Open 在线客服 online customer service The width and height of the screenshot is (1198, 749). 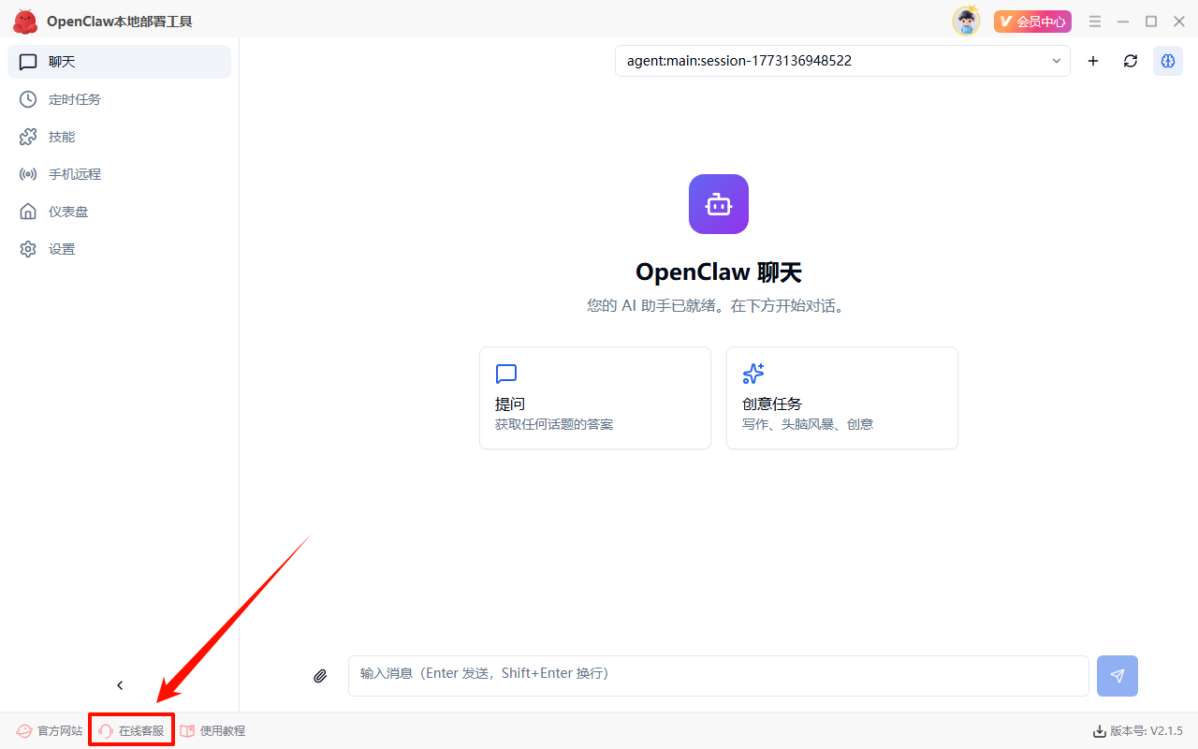click(x=131, y=730)
